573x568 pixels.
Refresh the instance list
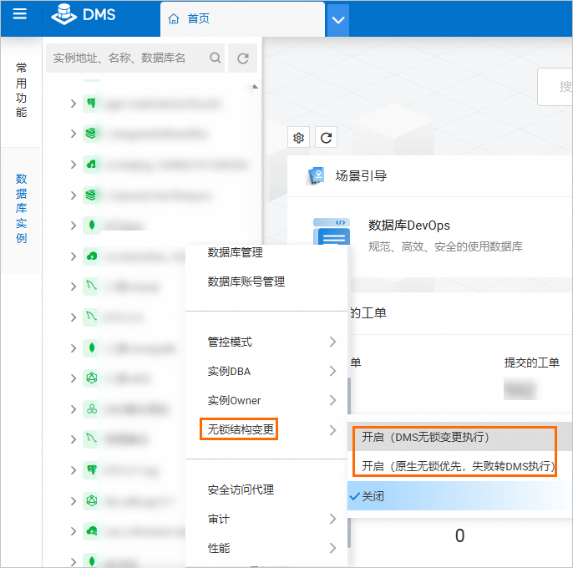point(242,58)
